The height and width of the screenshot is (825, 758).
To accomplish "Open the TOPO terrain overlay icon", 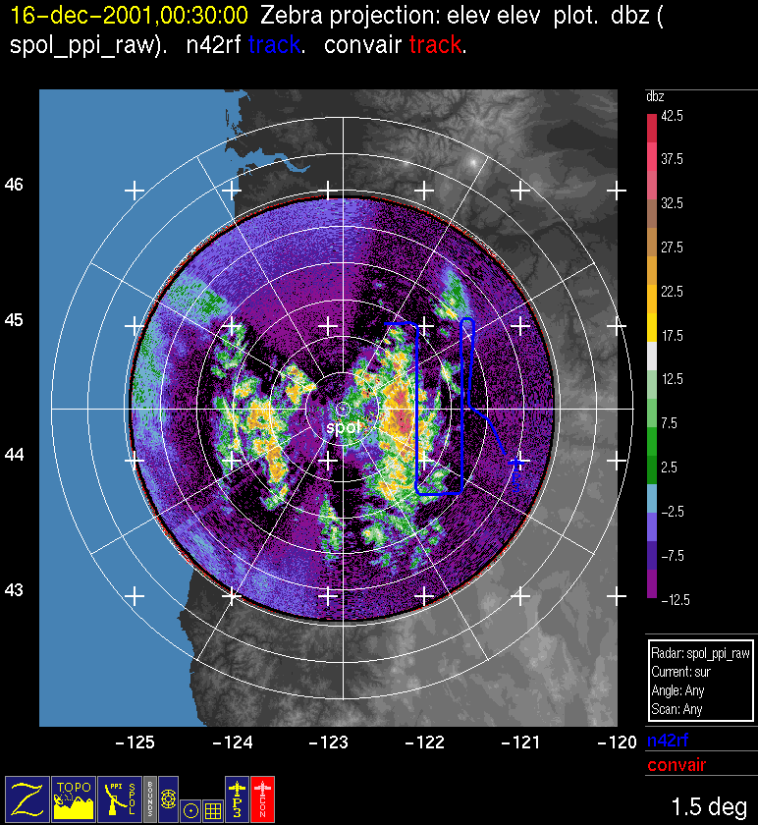I will (x=74, y=798).
